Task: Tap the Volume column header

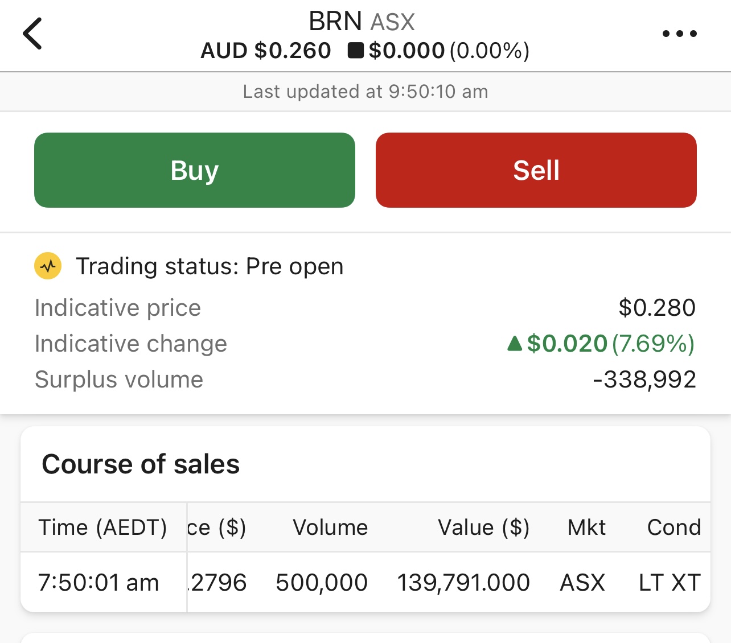Action: [x=330, y=527]
